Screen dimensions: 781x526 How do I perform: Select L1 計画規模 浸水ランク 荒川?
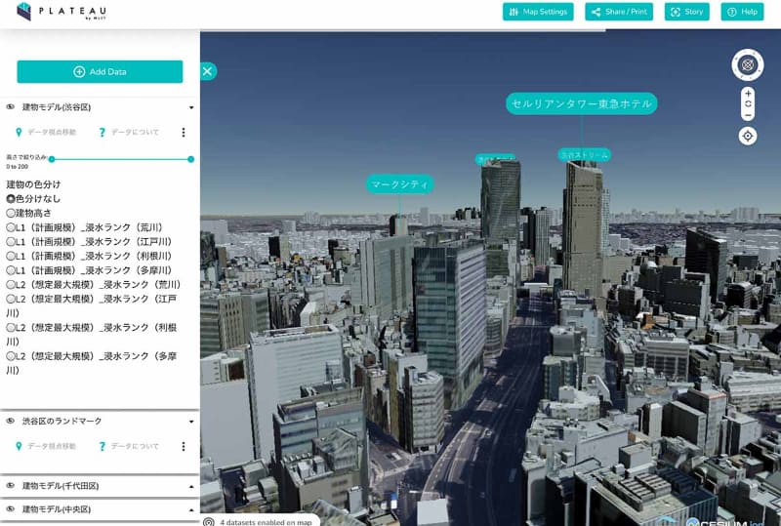tap(11, 227)
